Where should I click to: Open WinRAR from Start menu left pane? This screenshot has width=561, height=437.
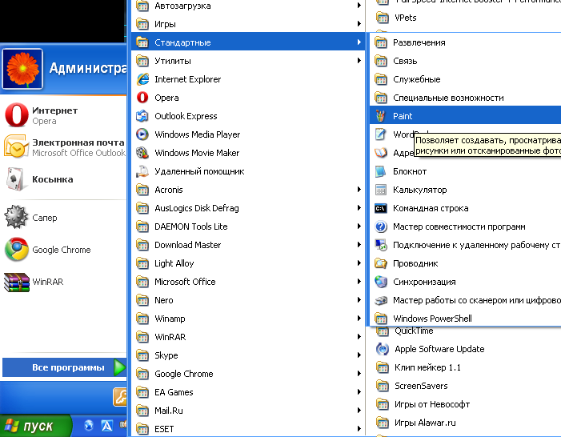17,282
